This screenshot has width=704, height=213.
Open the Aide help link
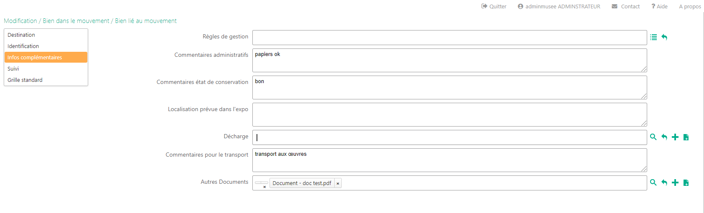click(659, 6)
